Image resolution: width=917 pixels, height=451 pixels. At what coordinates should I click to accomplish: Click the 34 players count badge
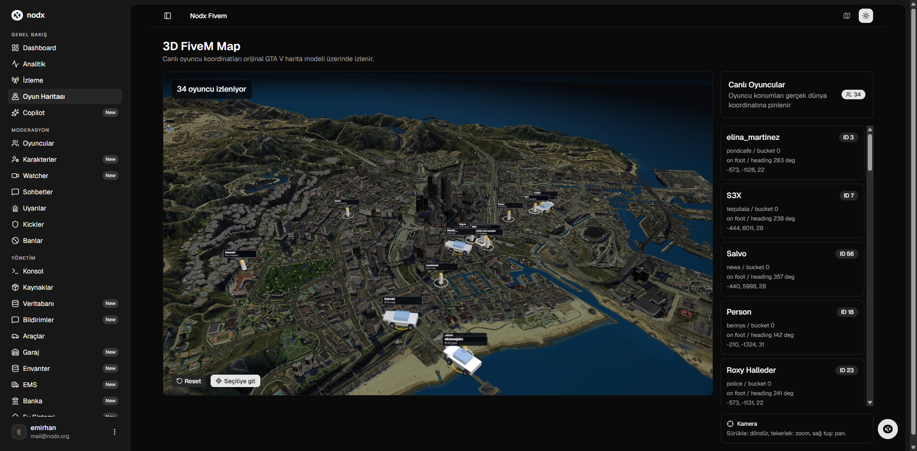tap(853, 94)
